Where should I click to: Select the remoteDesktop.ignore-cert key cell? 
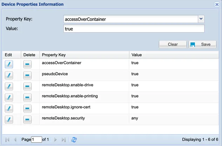66,107
